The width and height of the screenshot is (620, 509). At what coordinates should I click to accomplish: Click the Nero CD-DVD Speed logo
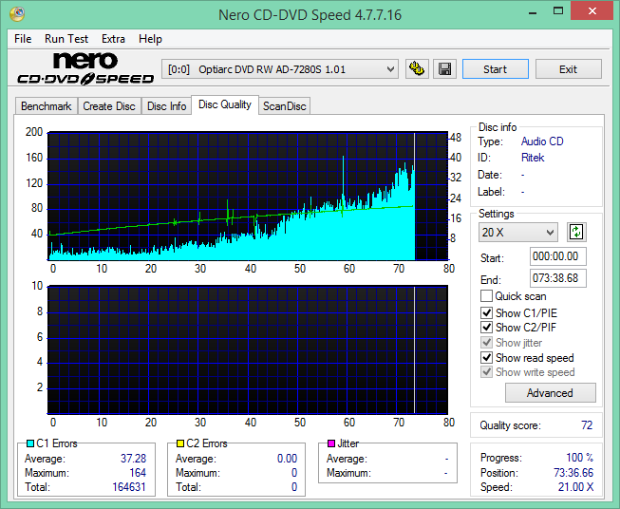click(85, 68)
